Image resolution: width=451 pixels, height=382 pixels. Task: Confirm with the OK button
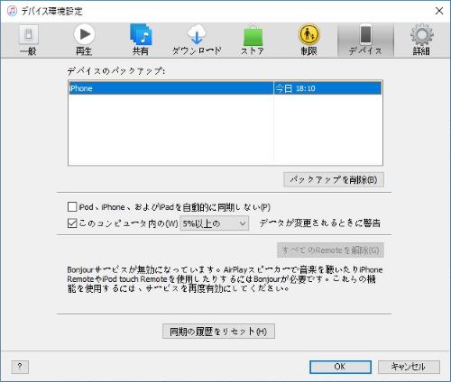(x=340, y=367)
